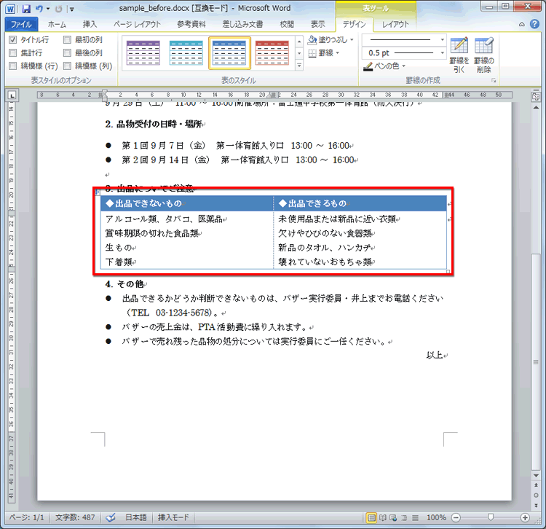Viewport: 546px width, 529px height.
Task: Select the 罫線の削除 eraser tool
Action: point(483,55)
